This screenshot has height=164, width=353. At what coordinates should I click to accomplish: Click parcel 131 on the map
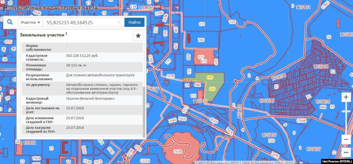(202, 24)
